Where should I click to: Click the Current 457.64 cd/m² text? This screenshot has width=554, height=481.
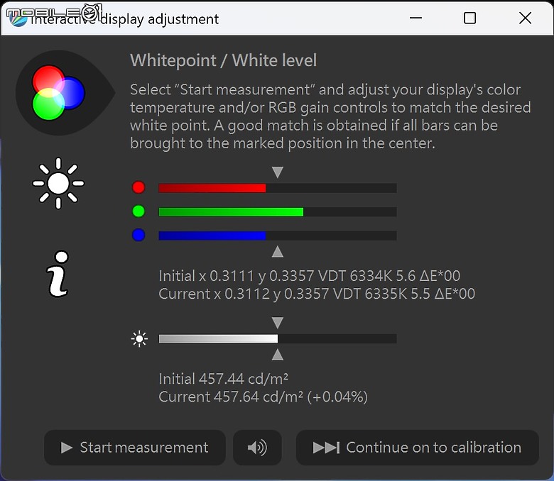click(264, 397)
